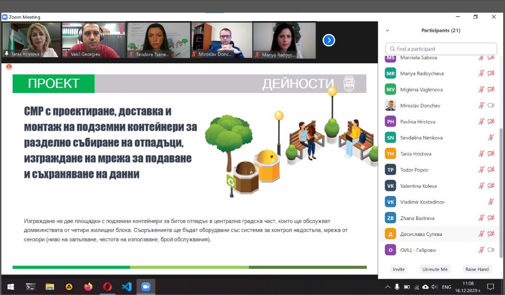Open Opera browser from the taskbar
Screen dimensions: 505x295
pyautogui.click(x=107, y=287)
